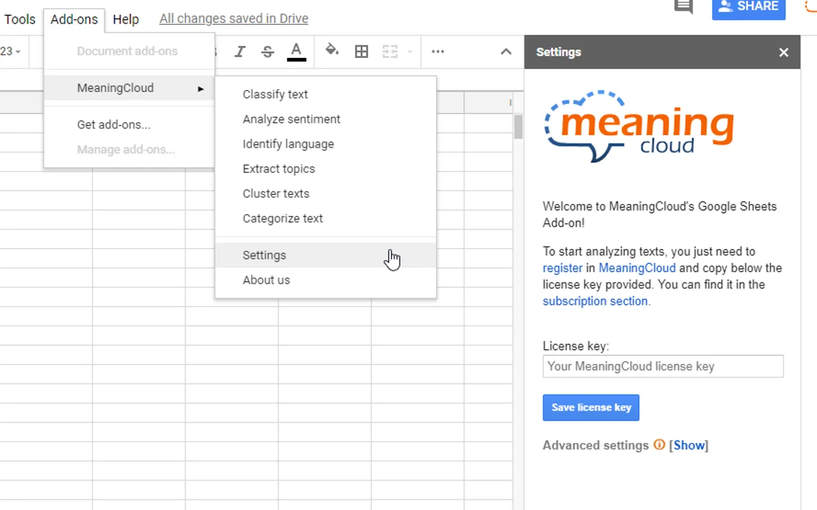Toggle italic formatting in toolbar
The height and width of the screenshot is (510, 817).
240,52
